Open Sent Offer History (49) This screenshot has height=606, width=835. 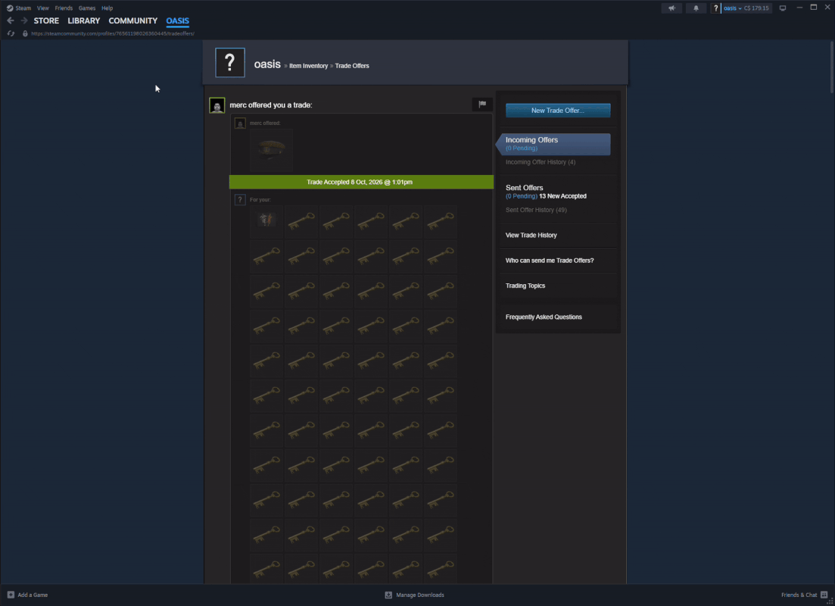pos(536,210)
